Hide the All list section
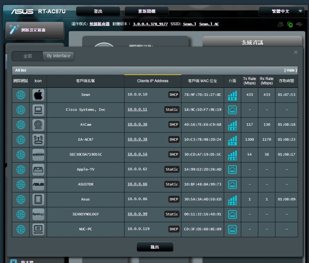 pos(291,70)
